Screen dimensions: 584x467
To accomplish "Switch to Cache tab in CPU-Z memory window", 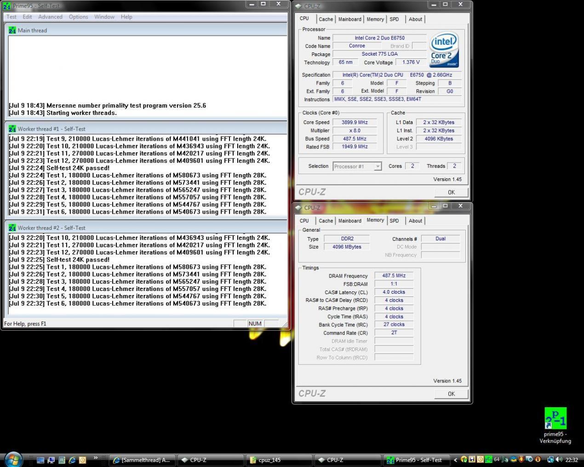I will [x=326, y=221].
